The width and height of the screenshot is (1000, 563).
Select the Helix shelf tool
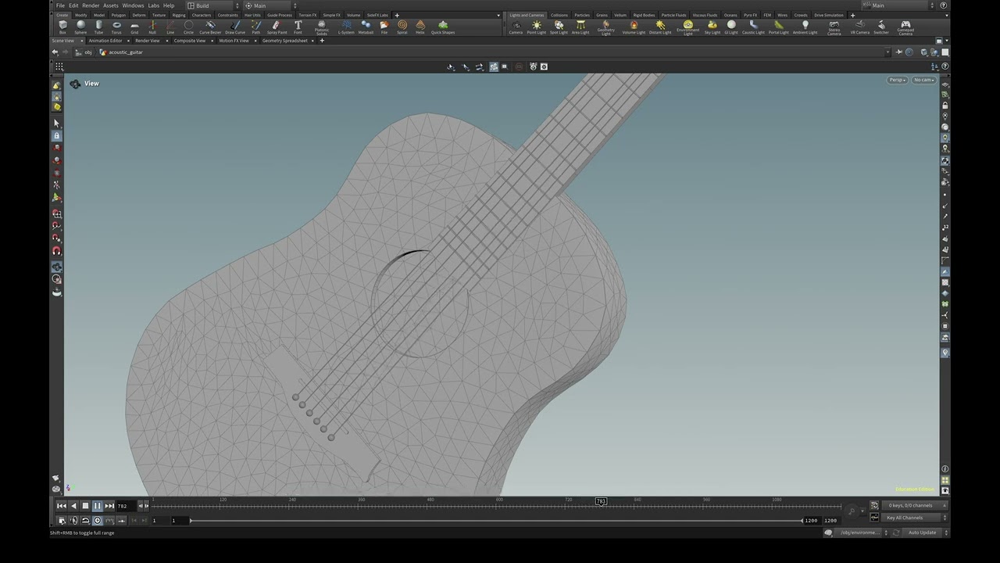click(x=420, y=27)
